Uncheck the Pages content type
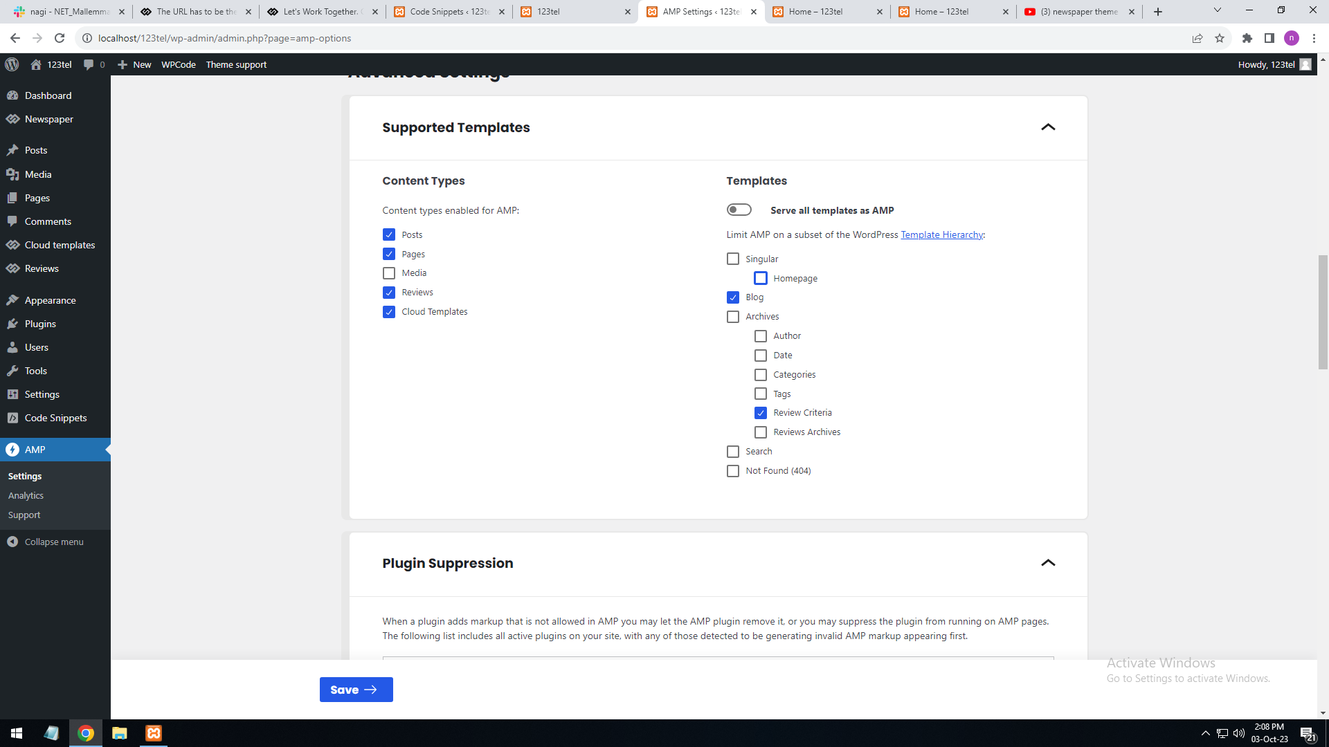Image resolution: width=1329 pixels, height=747 pixels. (x=389, y=254)
